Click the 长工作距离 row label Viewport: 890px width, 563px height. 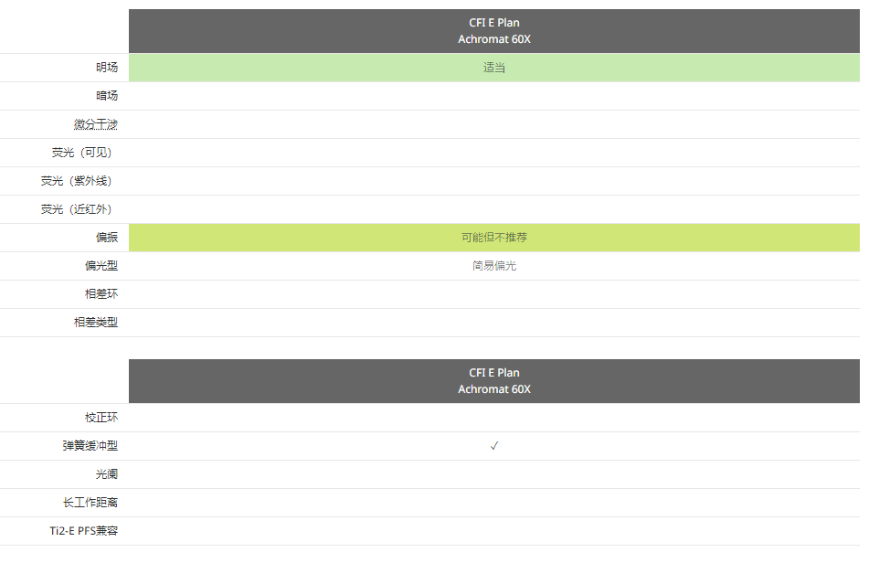pyautogui.click(x=90, y=503)
